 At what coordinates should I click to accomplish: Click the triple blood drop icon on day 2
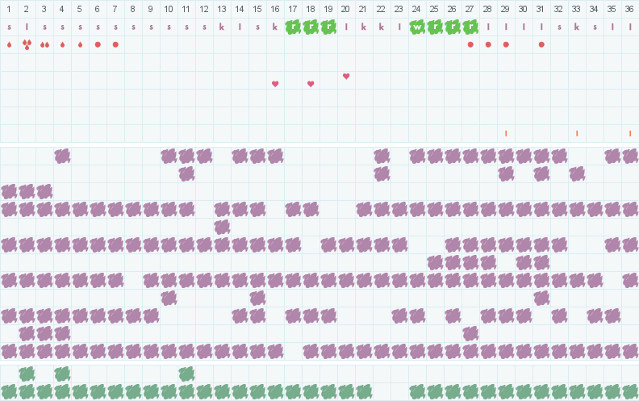coord(27,44)
